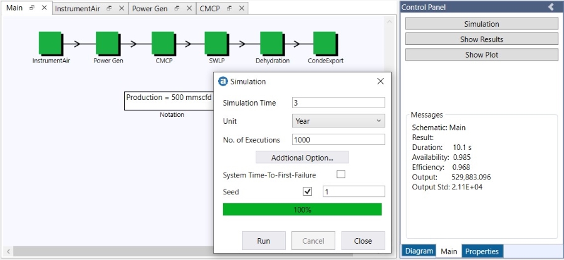Uncheck the Seed checkbox
564x260 pixels.
(308, 192)
